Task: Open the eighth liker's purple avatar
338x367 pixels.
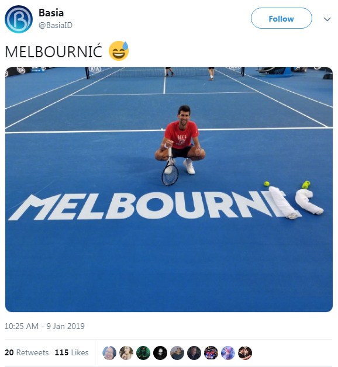Action: click(x=228, y=353)
